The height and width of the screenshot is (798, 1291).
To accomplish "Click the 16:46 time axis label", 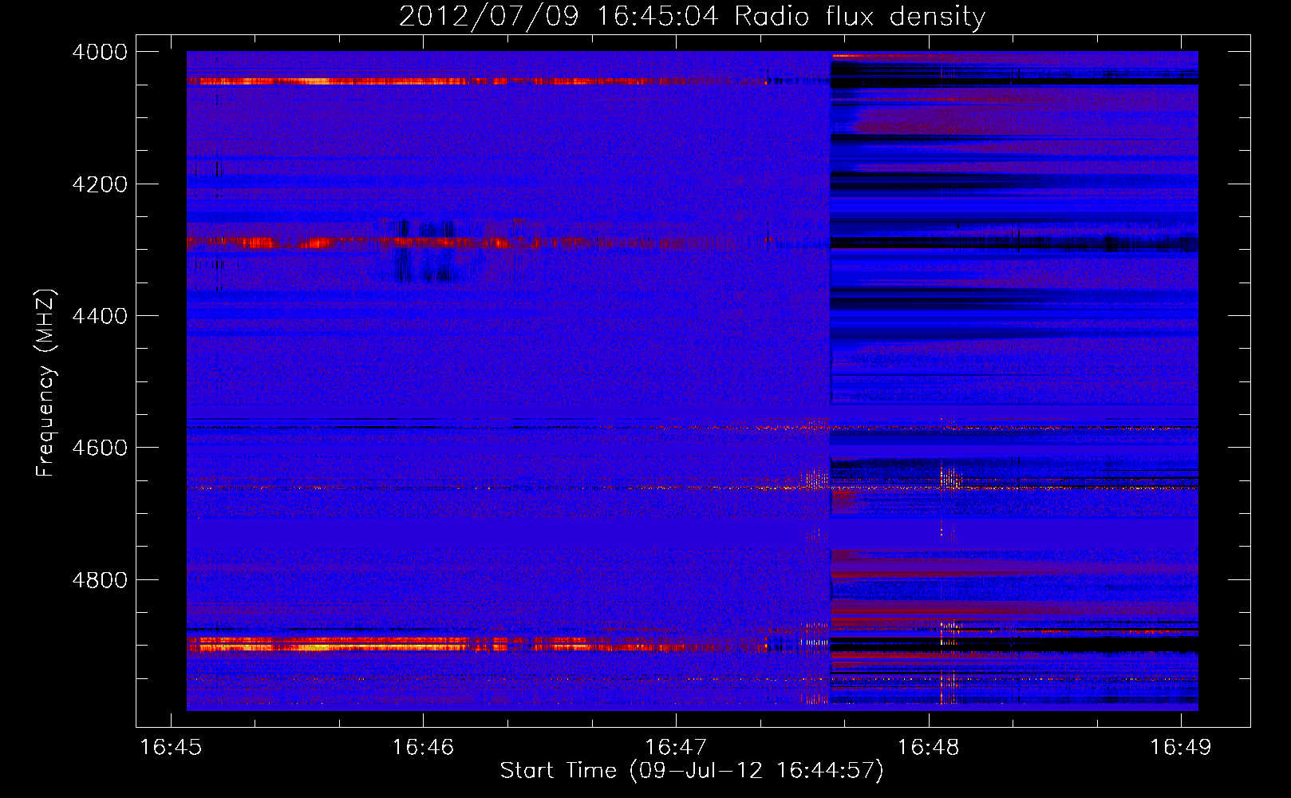I will [x=423, y=748].
